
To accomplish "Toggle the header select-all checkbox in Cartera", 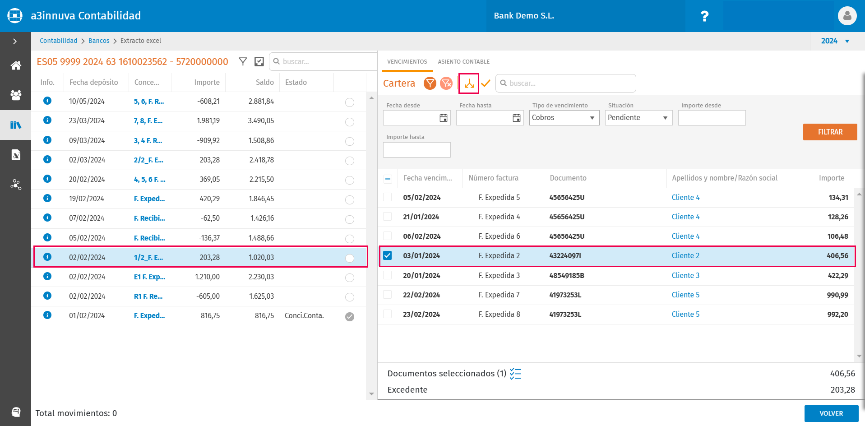I will pyautogui.click(x=388, y=179).
